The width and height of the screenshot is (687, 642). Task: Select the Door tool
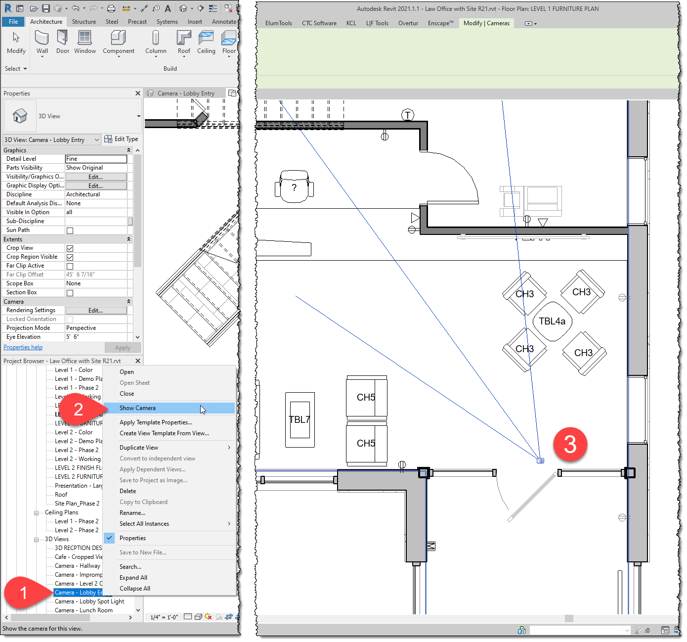62,41
